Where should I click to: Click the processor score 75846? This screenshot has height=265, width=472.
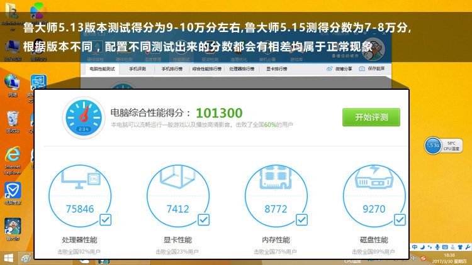point(80,209)
